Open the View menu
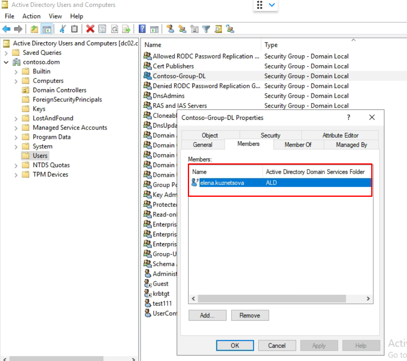 coord(55,16)
